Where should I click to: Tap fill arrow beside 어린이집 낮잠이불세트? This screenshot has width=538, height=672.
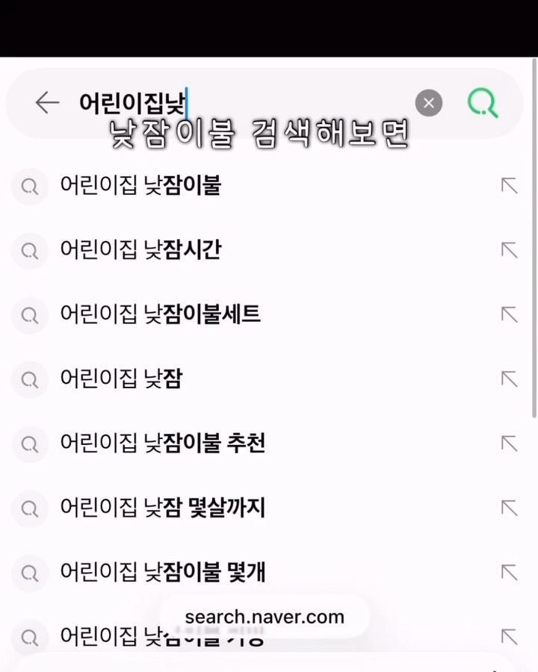click(x=509, y=314)
